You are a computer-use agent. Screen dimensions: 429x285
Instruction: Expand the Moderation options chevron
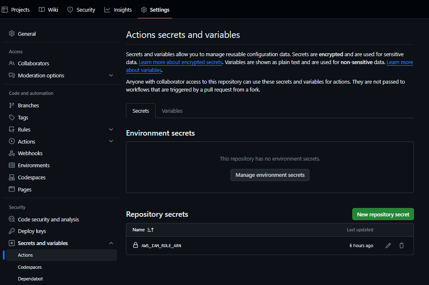pos(111,75)
